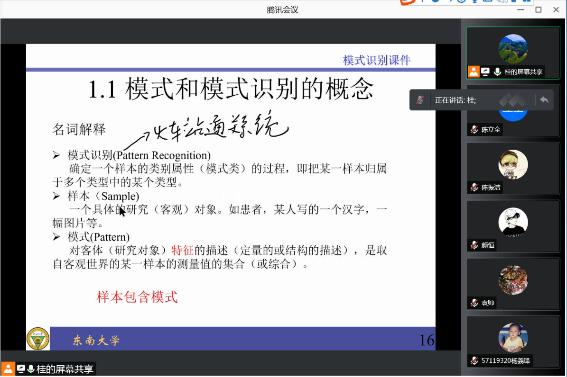This screenshot has width=567, height=377.
Task: Click red text 样本包含模式 on slide
Action: (x=137, y=297)
